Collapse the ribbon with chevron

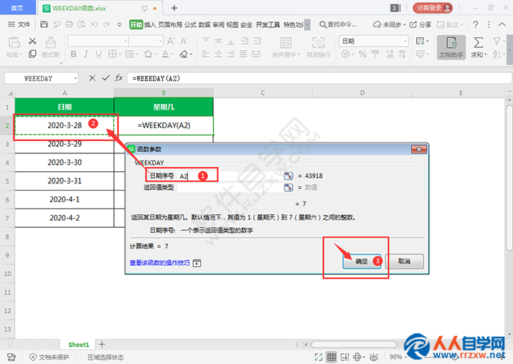coord(502,24)
